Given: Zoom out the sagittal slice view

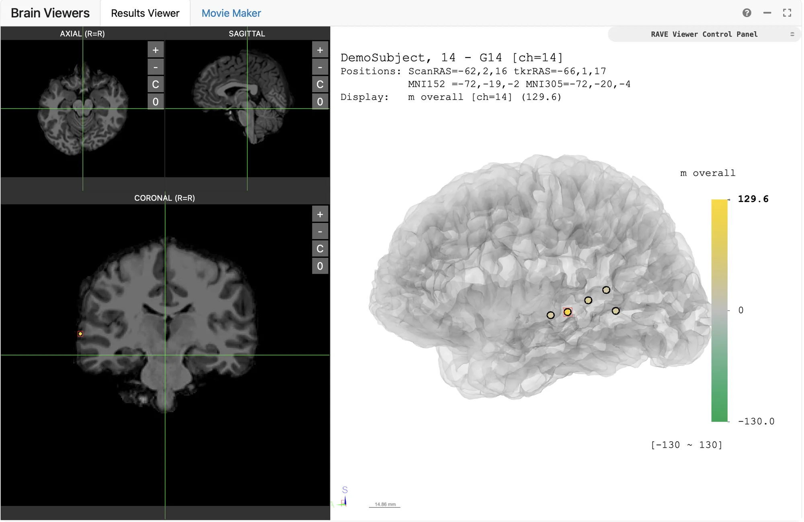Looking at the screenshot, I should 320,67.
